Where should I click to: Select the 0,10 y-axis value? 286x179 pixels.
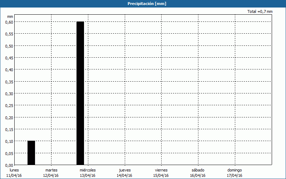pyautogui.click(x=9, y=141)
